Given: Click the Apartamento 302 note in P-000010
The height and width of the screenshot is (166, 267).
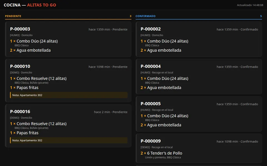Looking at the screenshot, I should [x=69, y=95].
